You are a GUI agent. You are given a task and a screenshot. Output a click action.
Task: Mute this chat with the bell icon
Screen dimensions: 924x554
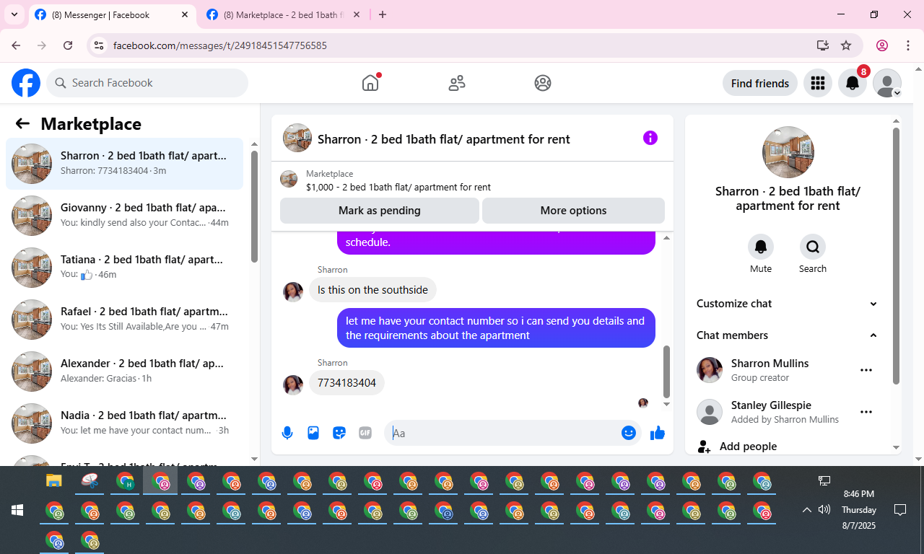pos(761,247)
